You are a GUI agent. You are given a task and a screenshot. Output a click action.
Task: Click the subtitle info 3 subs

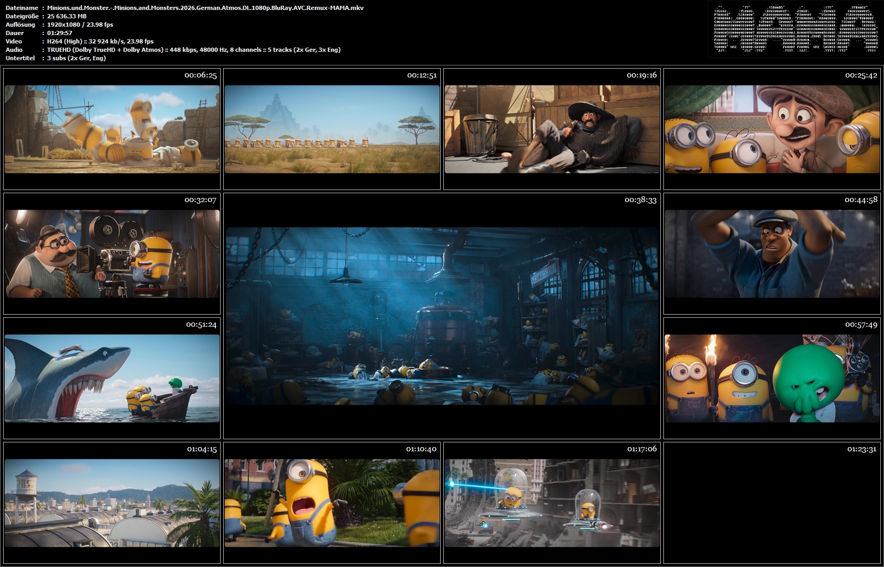tap(77, 58)
